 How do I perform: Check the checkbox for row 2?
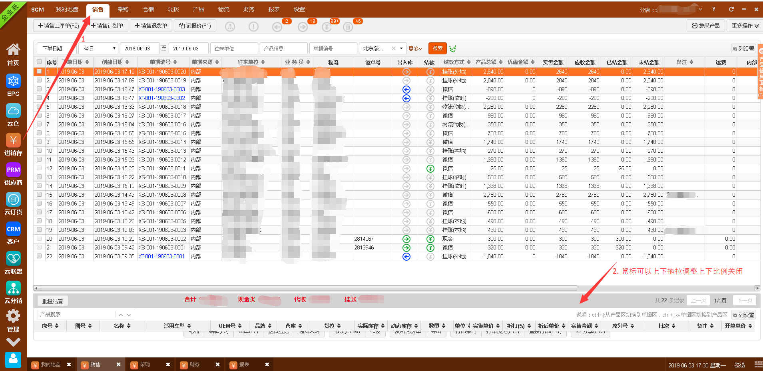(x=39, y=80)
